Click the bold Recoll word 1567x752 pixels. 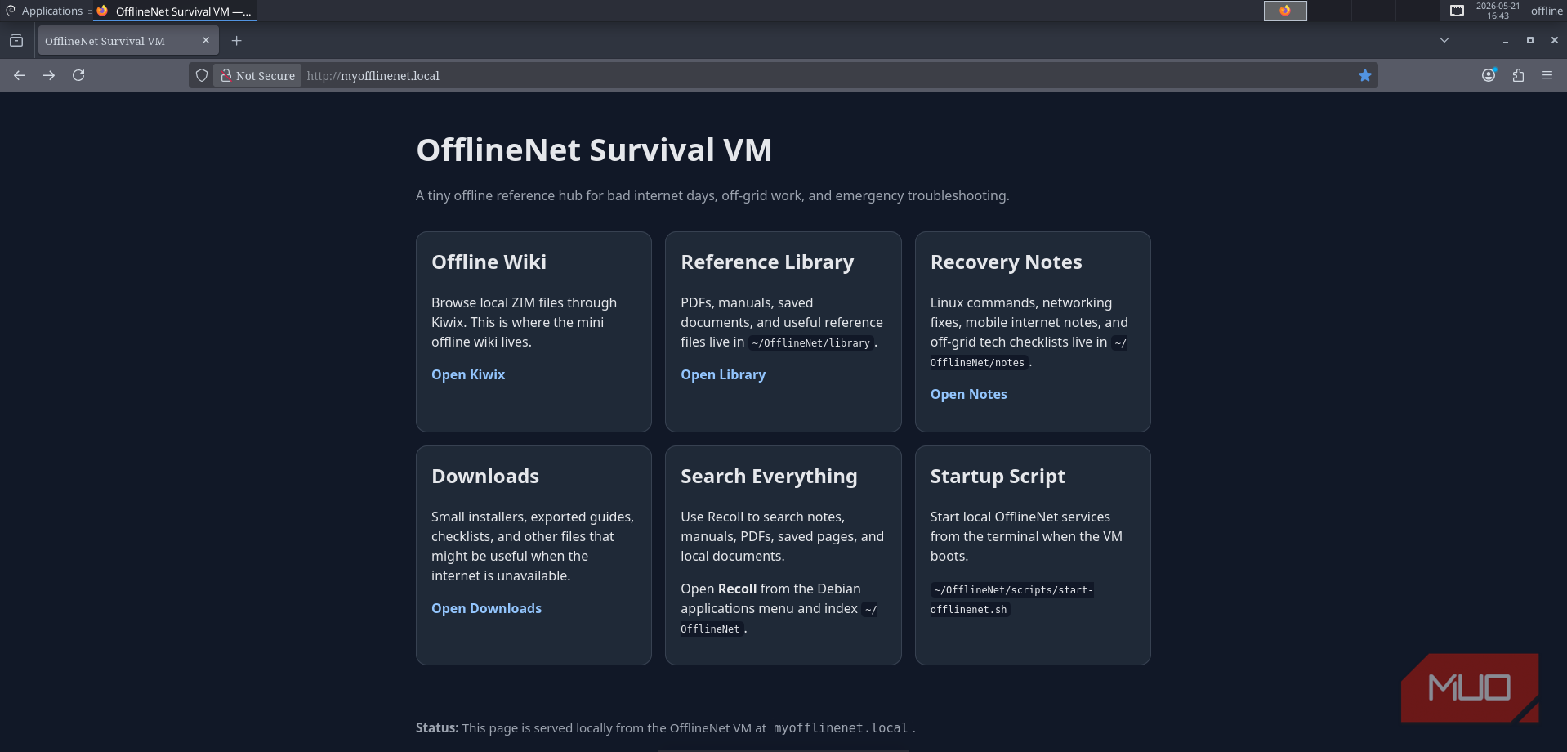pos(737,589)
